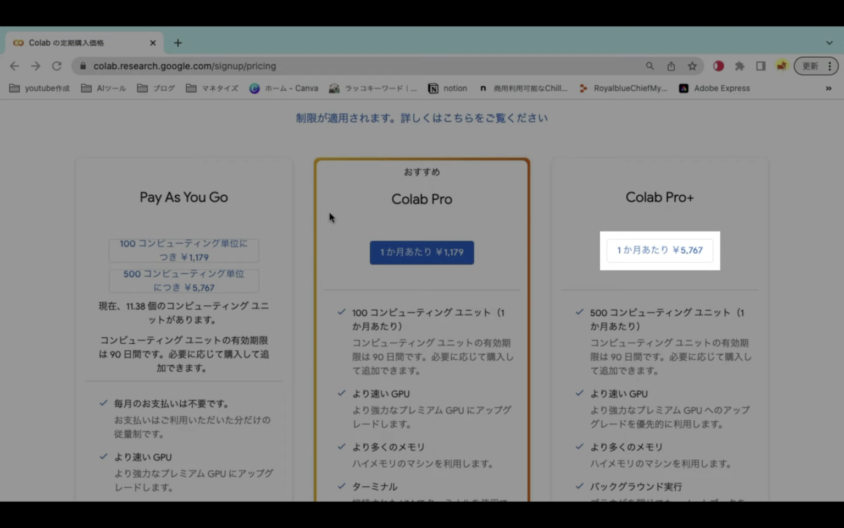Open the sidebar panel icon next to extensions

pos(760,66)
